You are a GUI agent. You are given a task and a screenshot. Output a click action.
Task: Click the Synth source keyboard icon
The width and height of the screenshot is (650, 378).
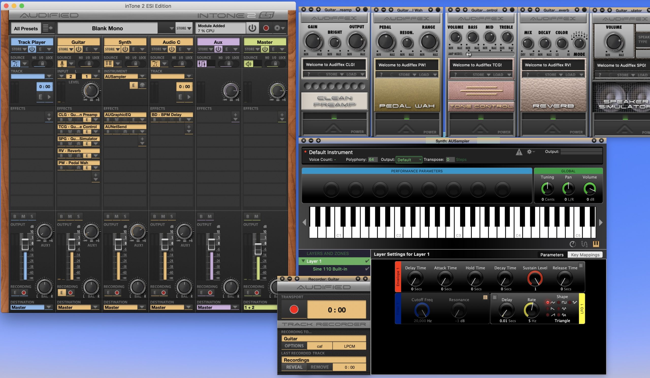[x=109, y=64]
